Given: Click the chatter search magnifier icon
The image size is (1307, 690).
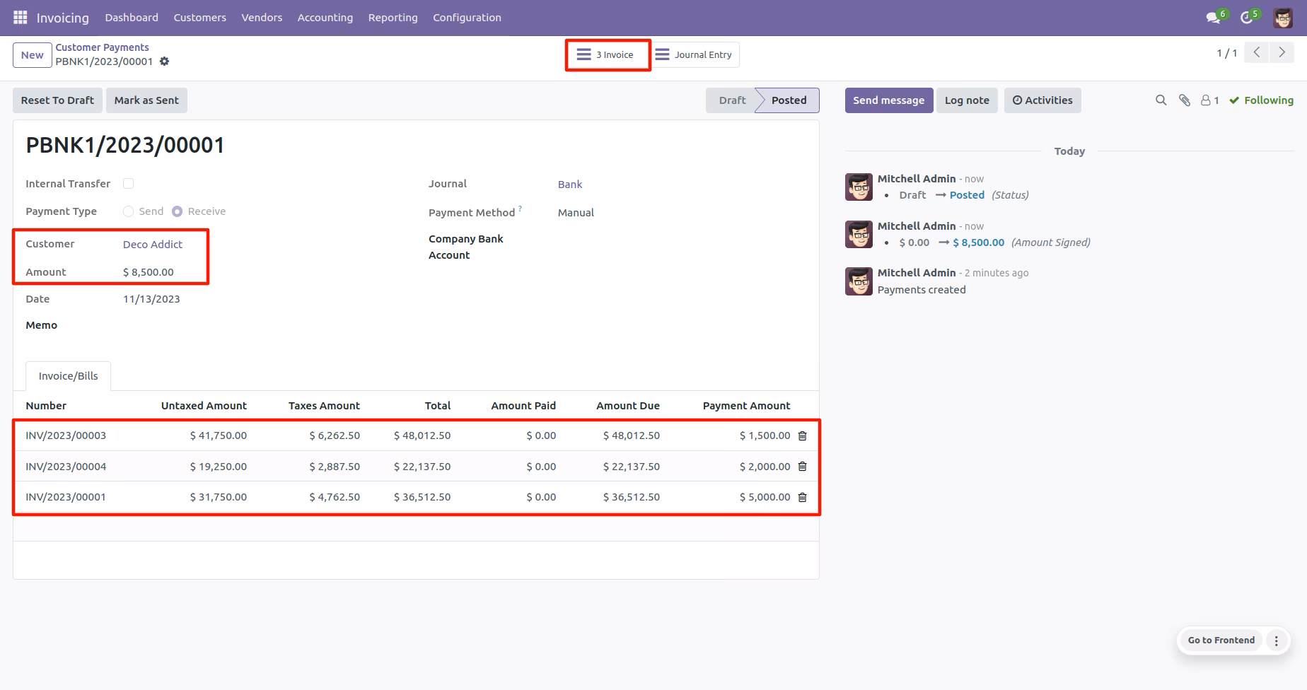Looking at the screenshot, I should pos(1161,100).
